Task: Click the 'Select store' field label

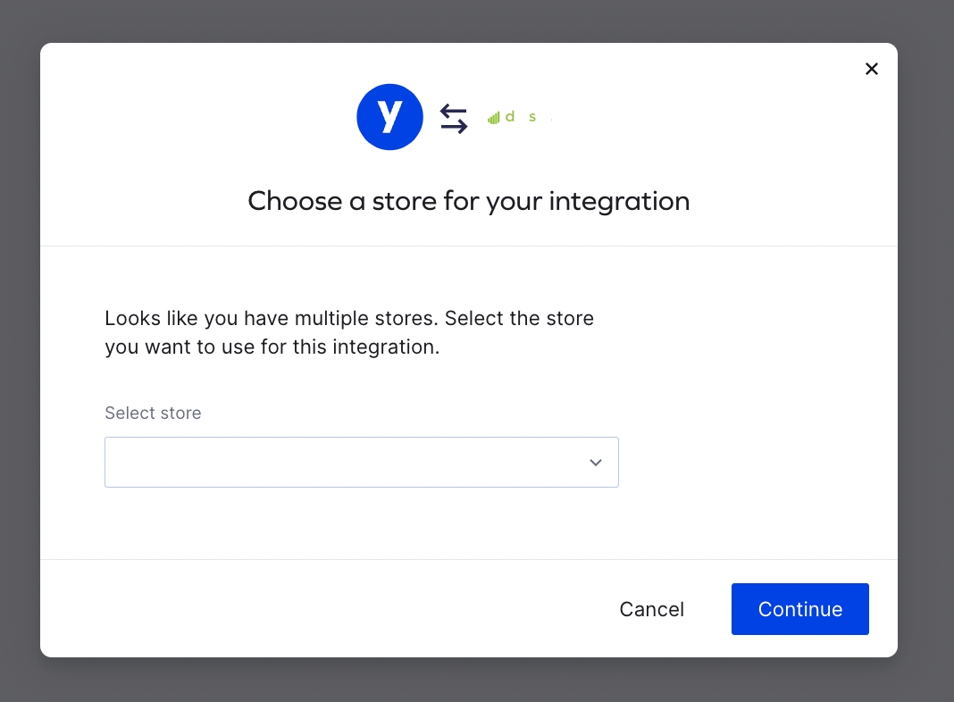Action: coord(153,413)
